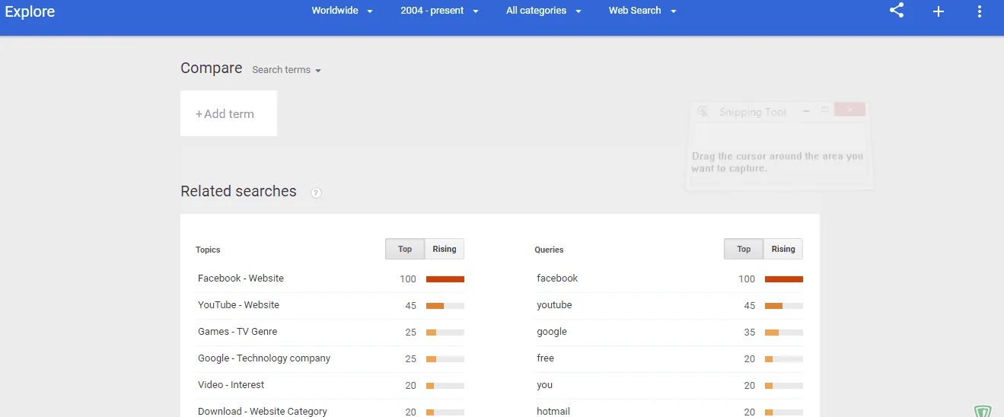Click the Facebook - Website score bar
Image resolution: width=1004 pixels, height=417 pixels.
click(445, 279)
